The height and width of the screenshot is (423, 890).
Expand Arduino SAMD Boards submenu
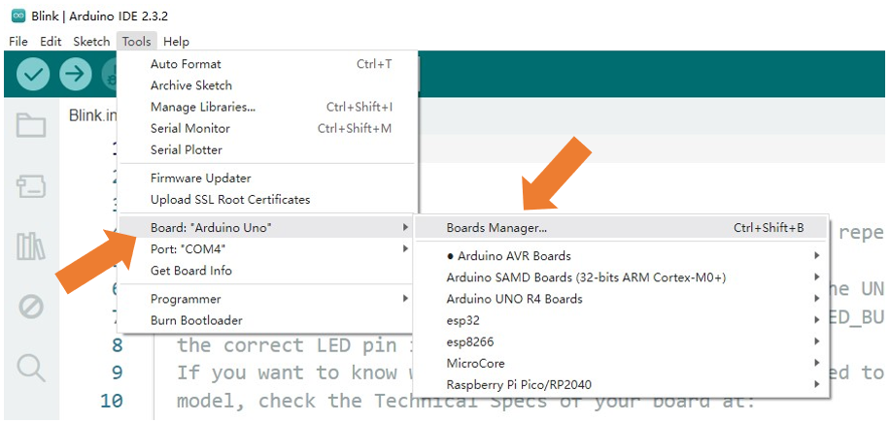pos(622,277)
